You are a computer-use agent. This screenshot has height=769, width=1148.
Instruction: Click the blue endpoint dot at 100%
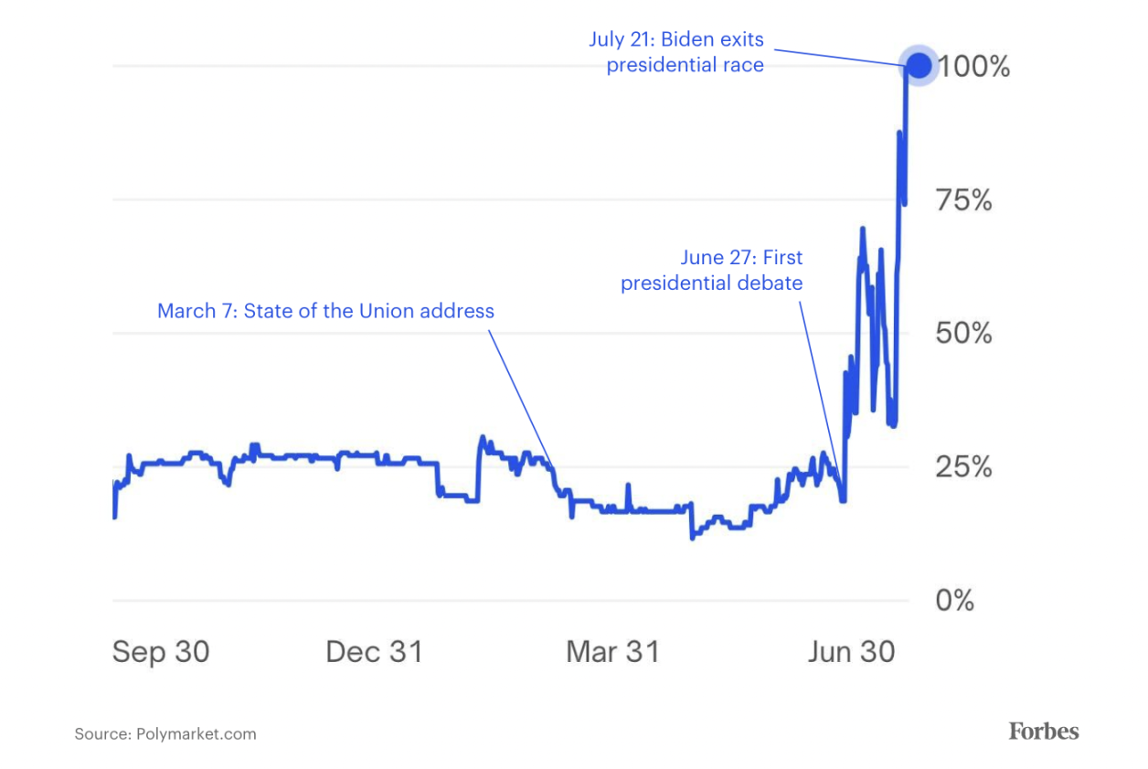(x=919, y=66)
